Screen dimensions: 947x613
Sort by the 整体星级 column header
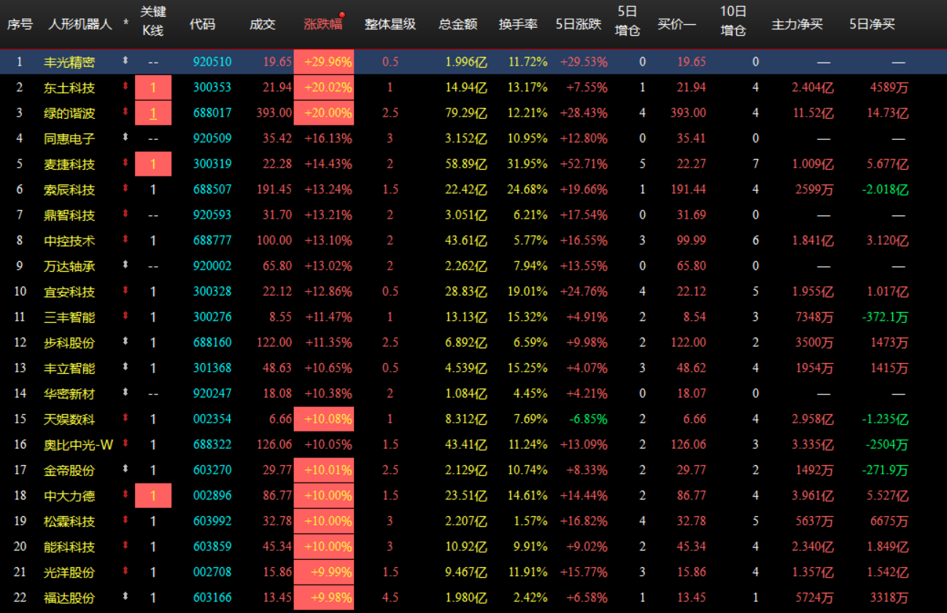[x=390, y=24]
